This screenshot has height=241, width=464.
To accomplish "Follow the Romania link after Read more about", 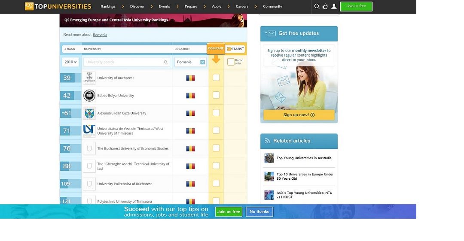I will [100, 35].
